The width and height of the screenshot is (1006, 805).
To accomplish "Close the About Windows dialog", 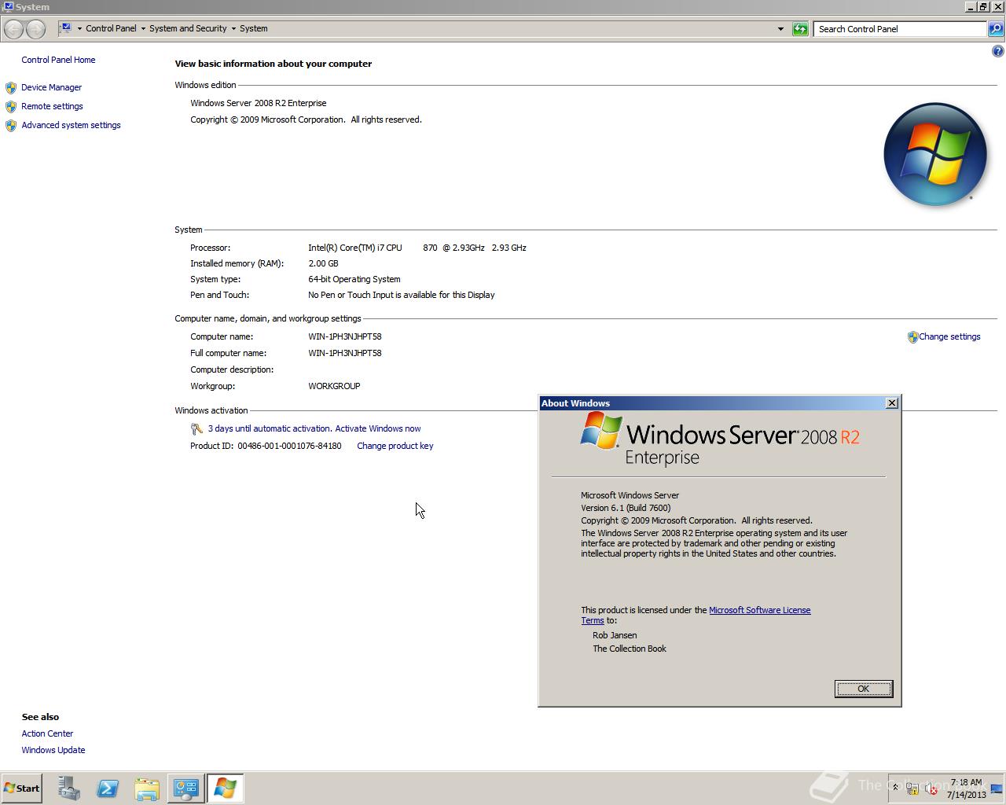I will pos(891,402).
